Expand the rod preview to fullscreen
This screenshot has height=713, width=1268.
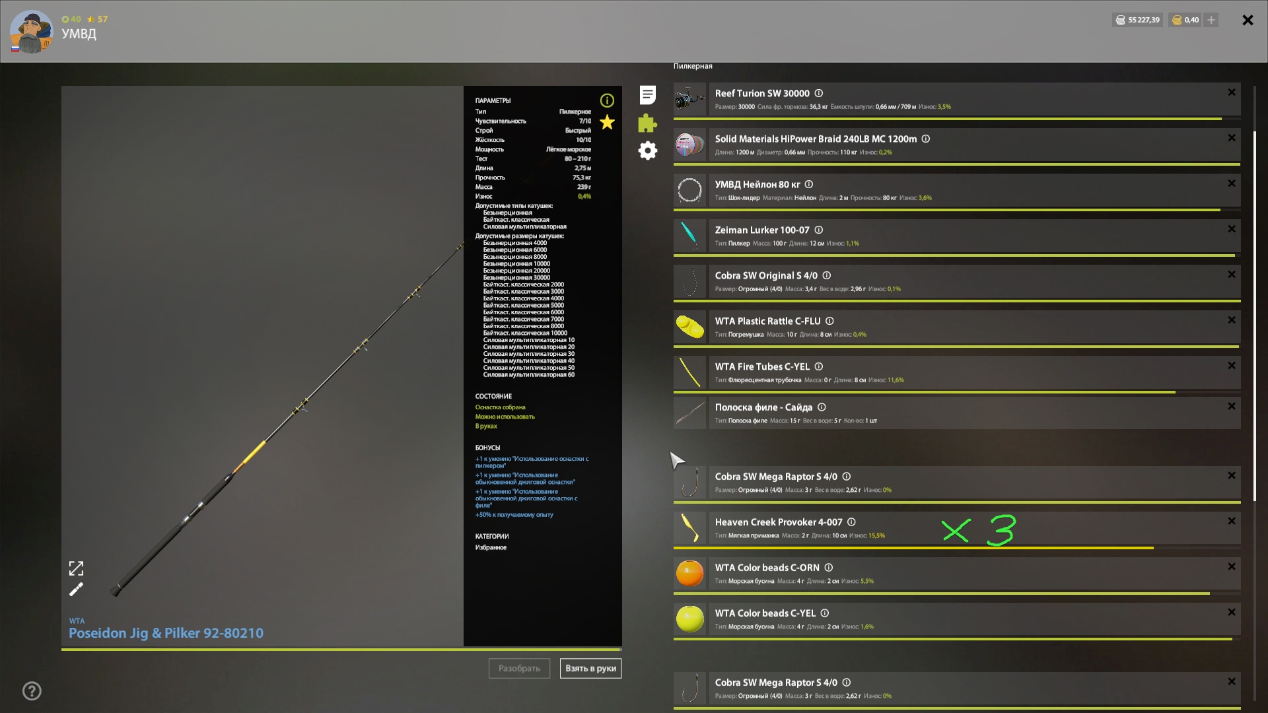click(77, 568)
